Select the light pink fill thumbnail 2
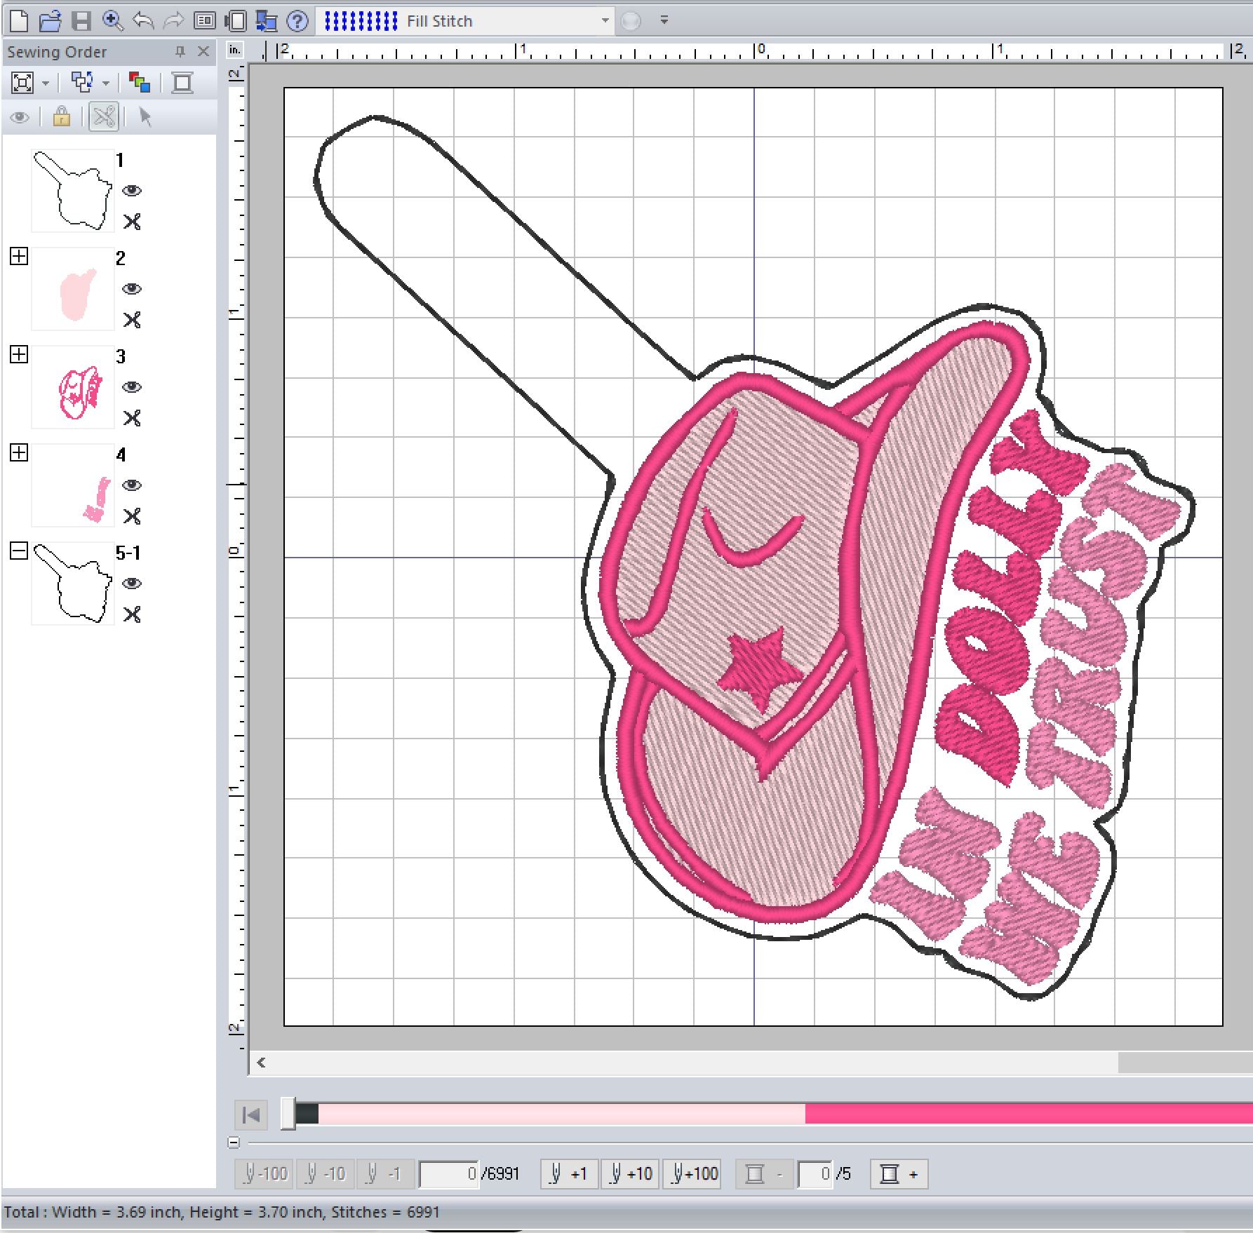 pos(73,289)
